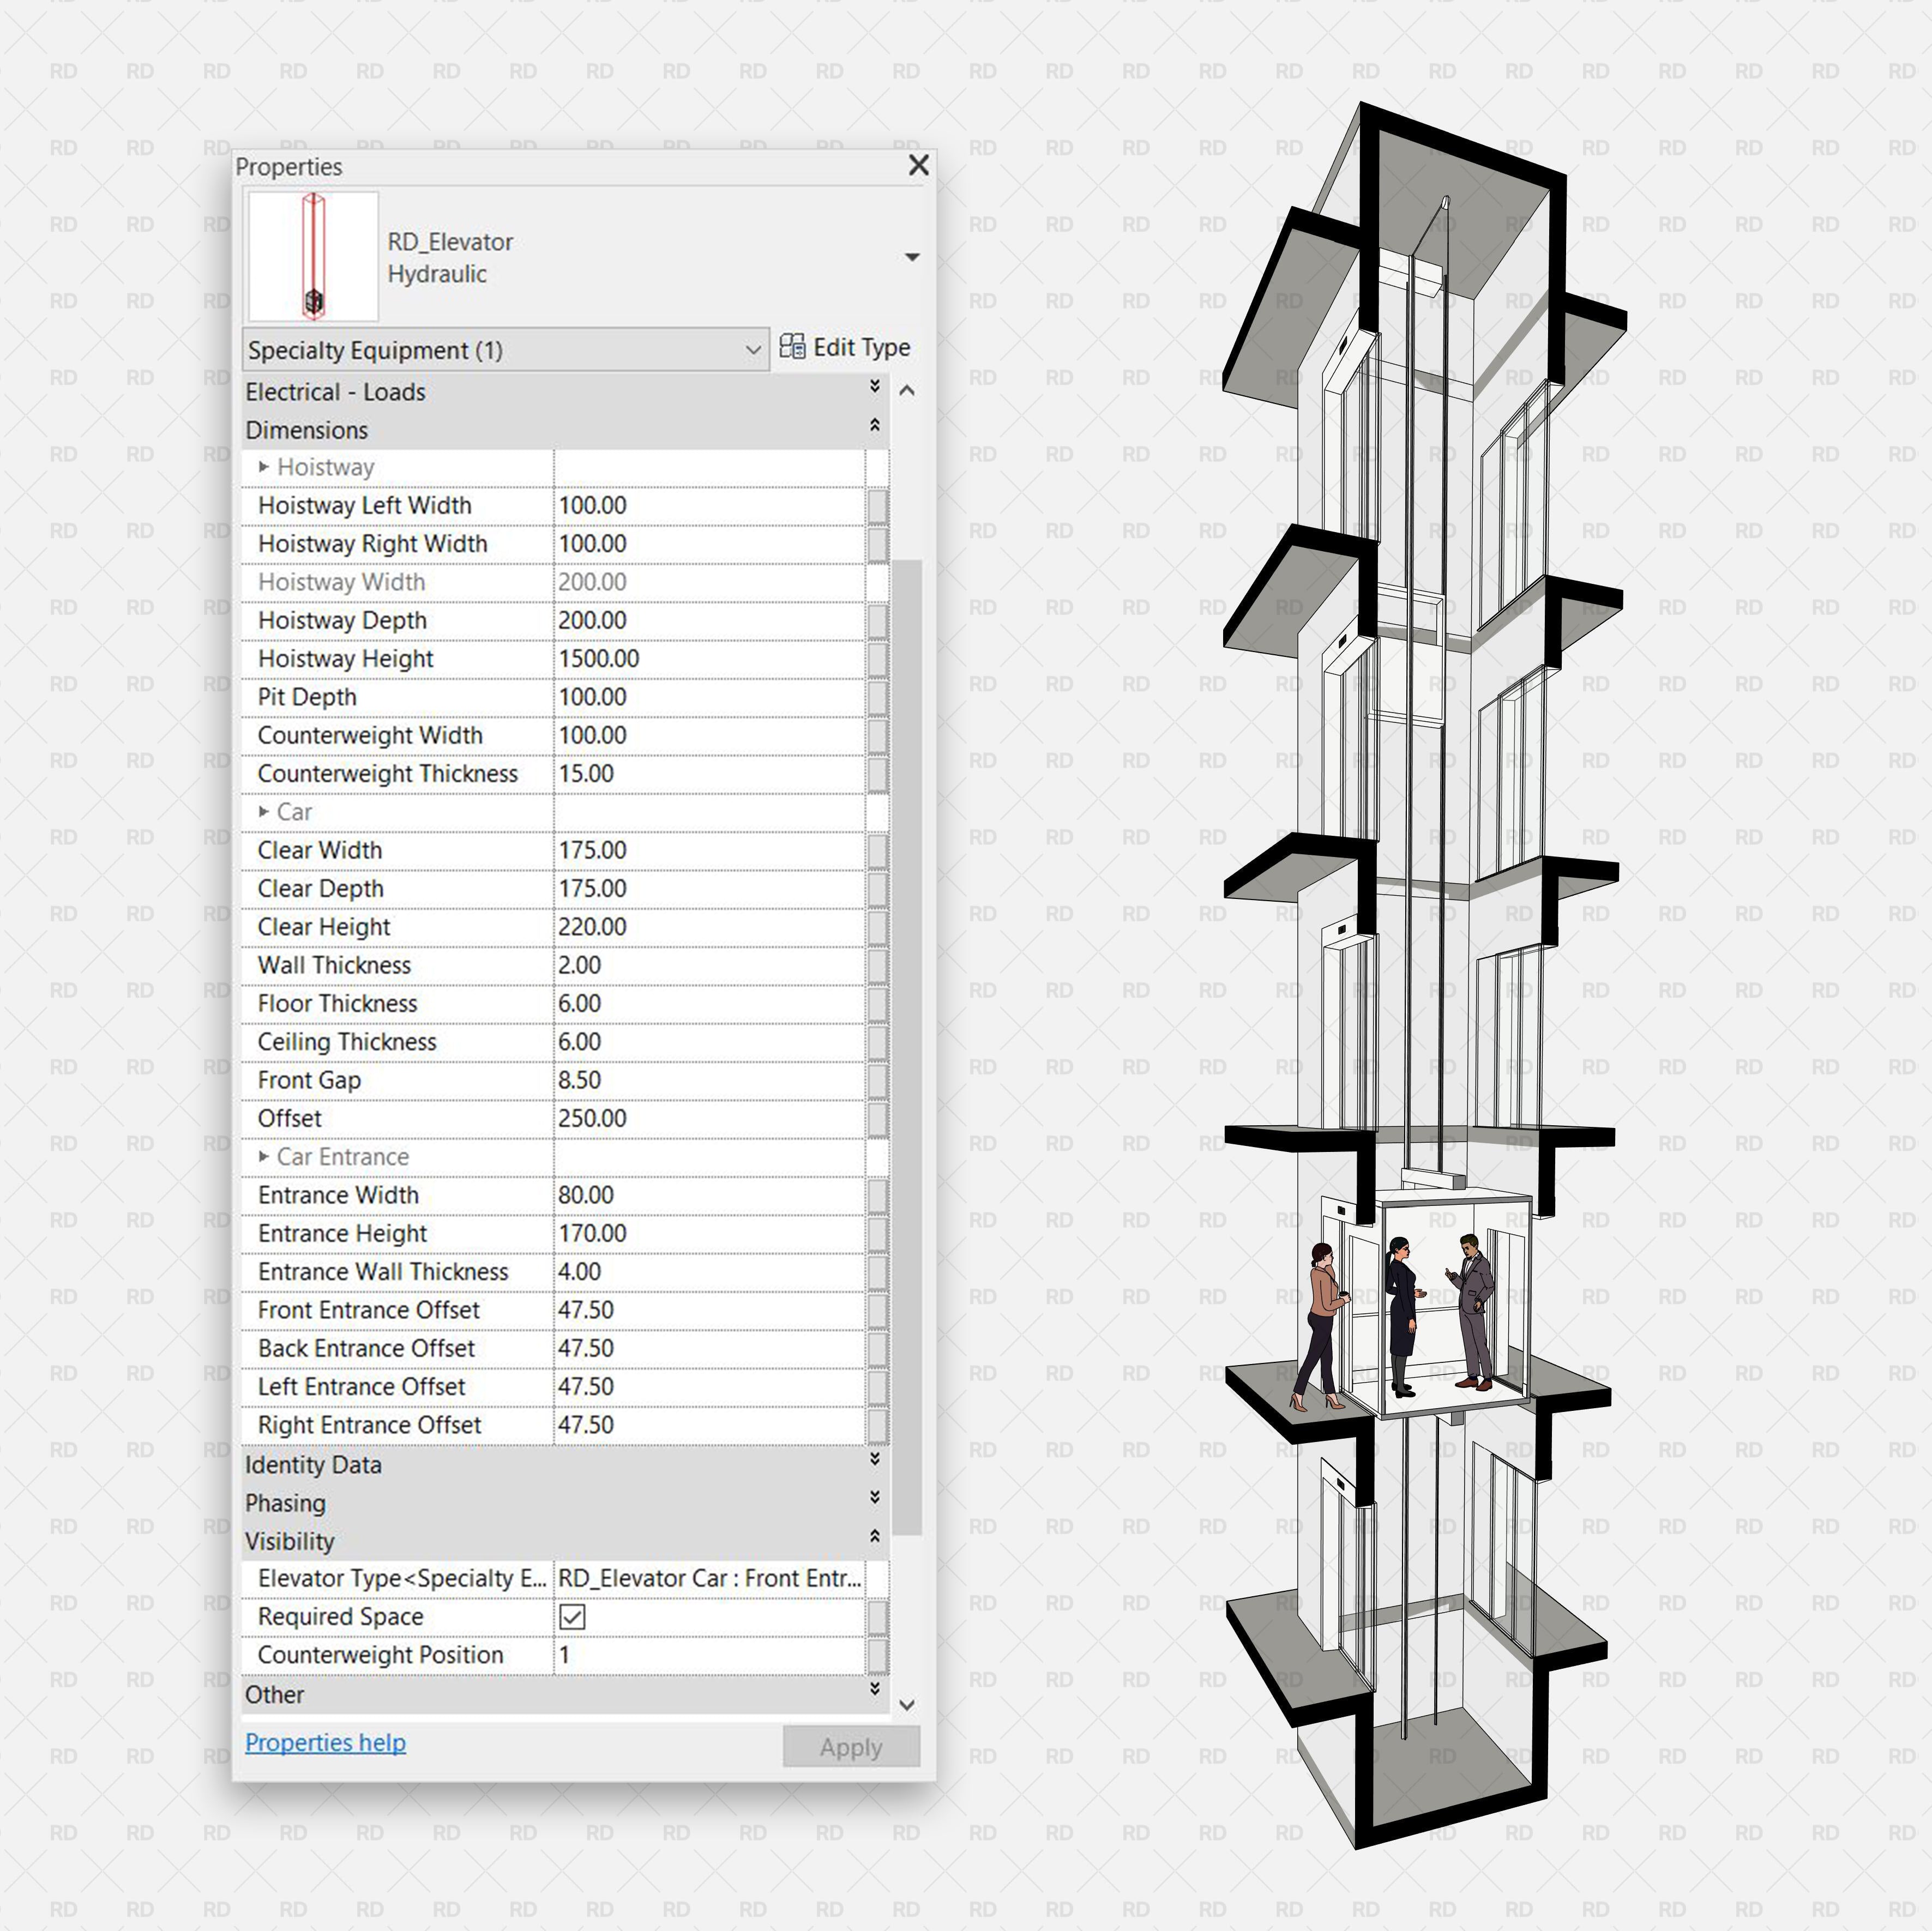Select the Elevator Type value field

[x=708, y=1579]
